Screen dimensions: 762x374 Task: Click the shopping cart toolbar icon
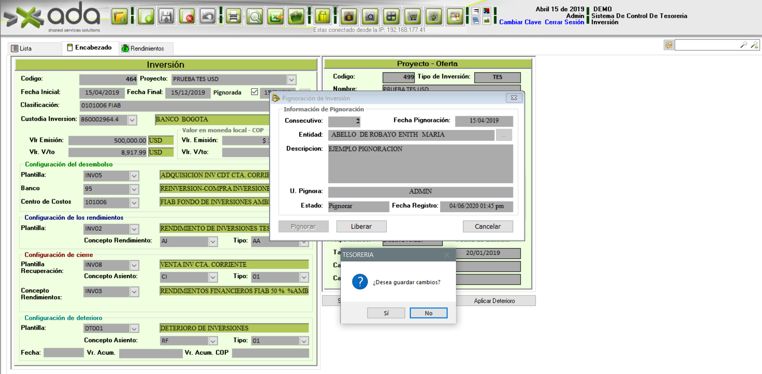point(413,17)
